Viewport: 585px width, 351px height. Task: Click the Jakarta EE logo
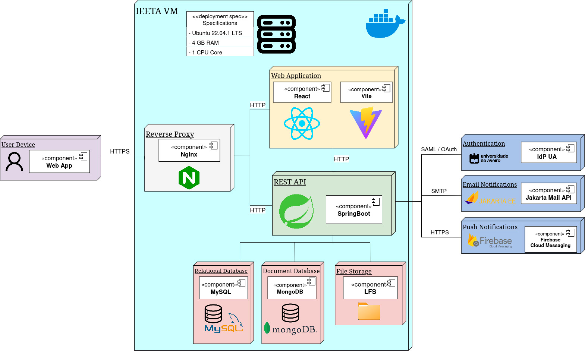pos(490,198)
